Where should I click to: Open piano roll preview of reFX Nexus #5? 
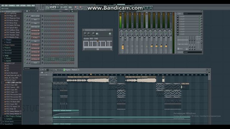point(59,59)
